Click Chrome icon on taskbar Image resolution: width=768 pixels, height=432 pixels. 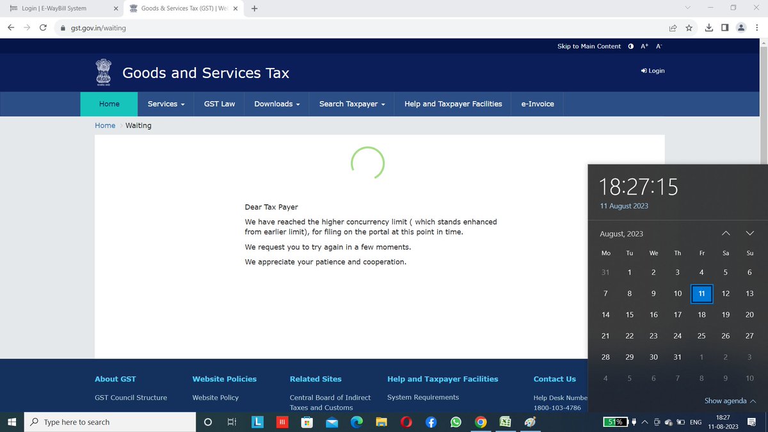(x=481, y=422)
